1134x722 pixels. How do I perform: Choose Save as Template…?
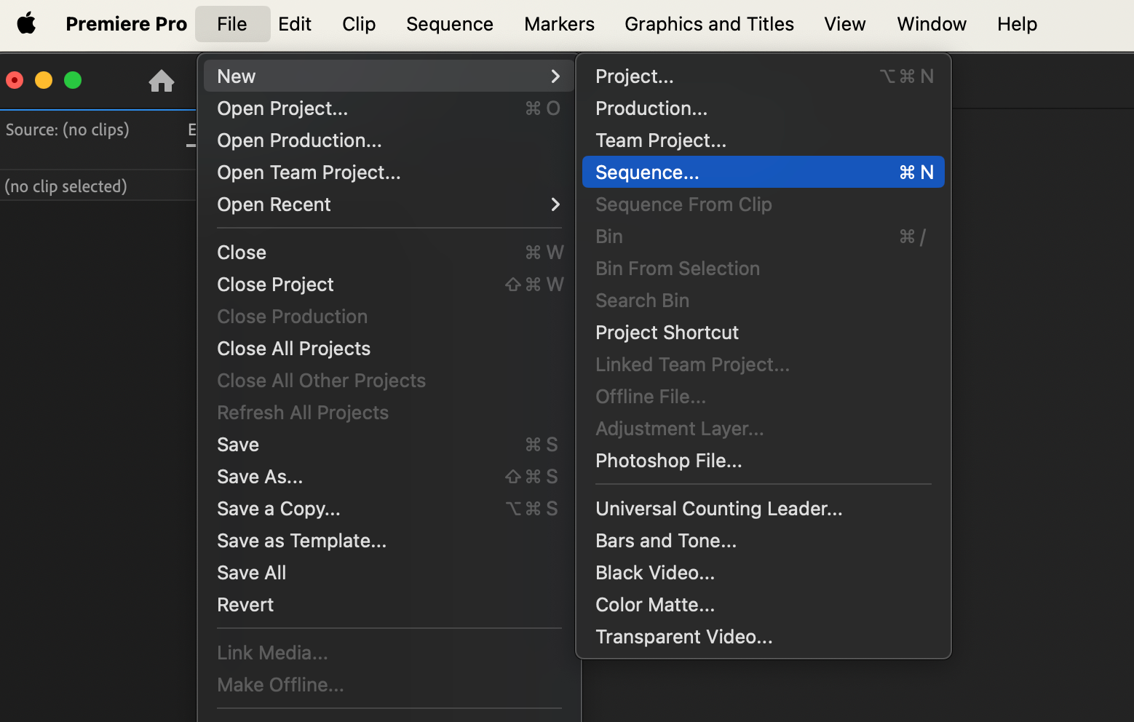[x=389, y=541]
